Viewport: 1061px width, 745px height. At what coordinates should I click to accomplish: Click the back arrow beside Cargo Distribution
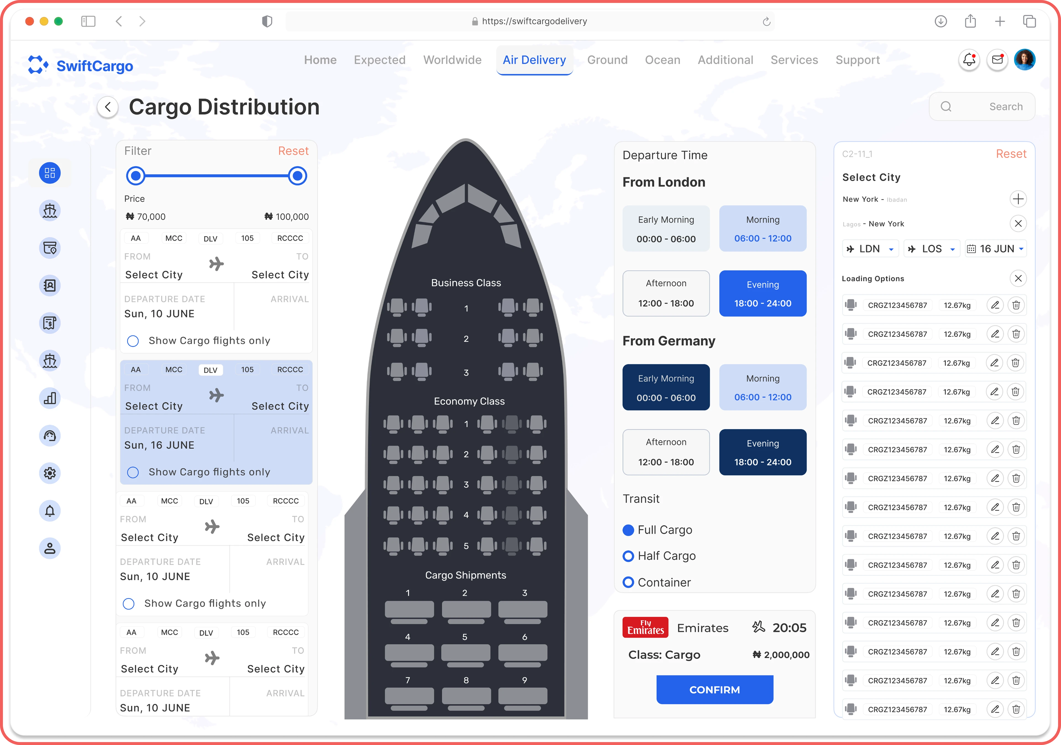(x=108, y=107)
